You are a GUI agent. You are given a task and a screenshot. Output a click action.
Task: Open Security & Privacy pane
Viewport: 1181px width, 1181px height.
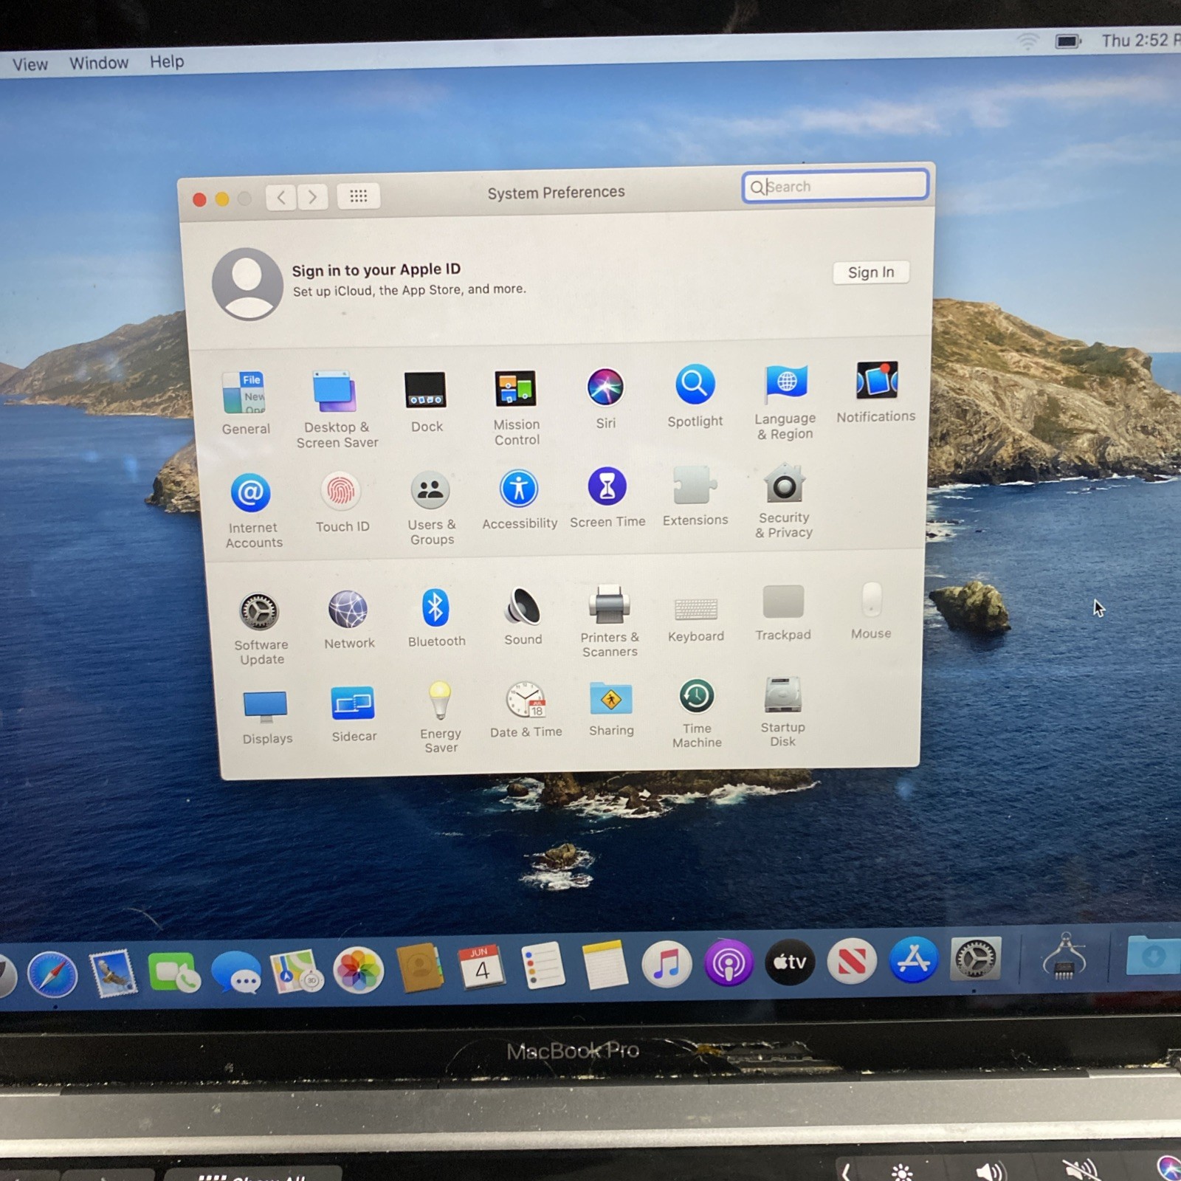tap(784, 484)
